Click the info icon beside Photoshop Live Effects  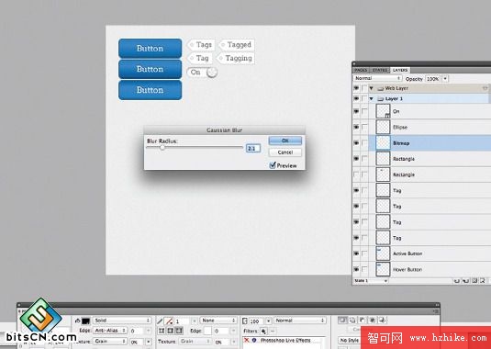click(x=254, y=340)
